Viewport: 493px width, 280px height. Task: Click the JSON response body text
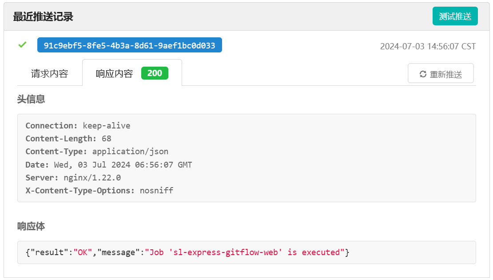(x=187, y=252)
